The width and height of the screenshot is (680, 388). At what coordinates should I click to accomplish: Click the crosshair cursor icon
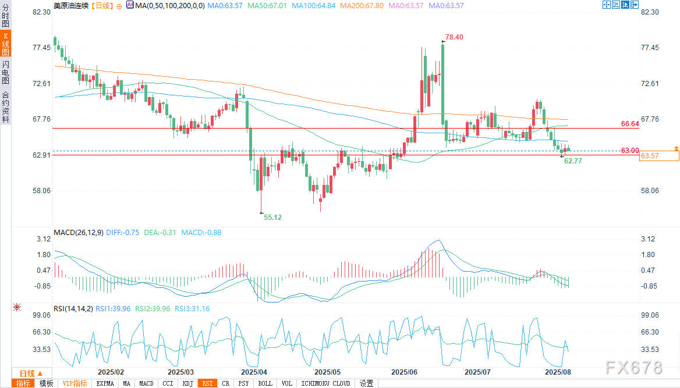pyautogui.click(x=606, y=5)
